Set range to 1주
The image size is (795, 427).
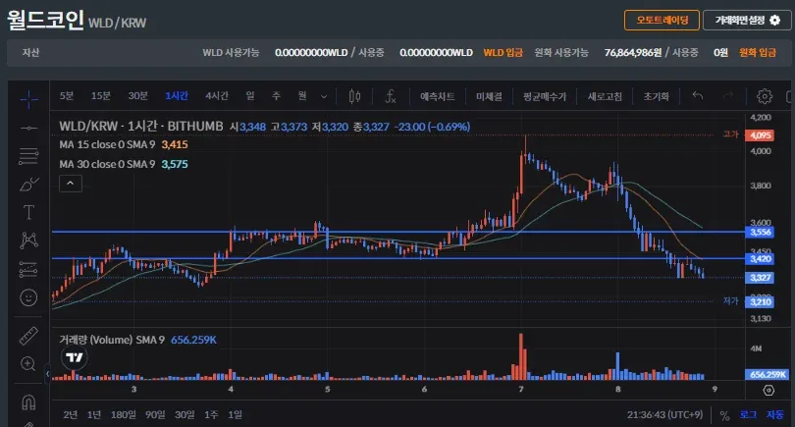tap(211, 415)
